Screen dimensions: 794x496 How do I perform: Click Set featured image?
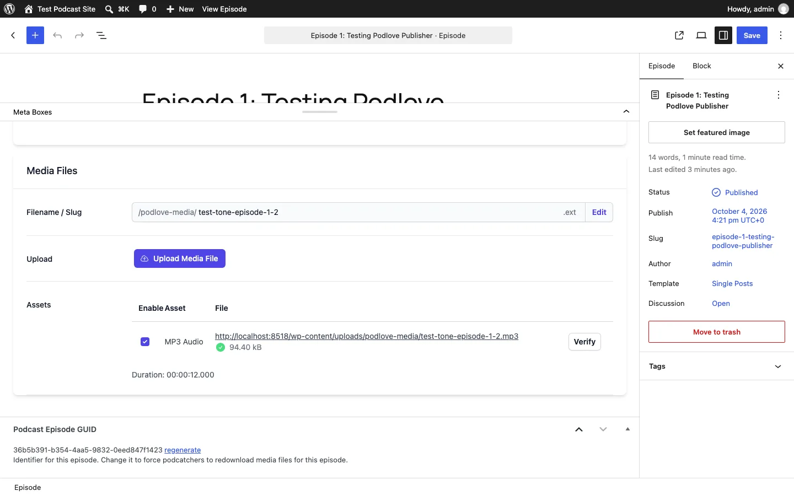point(717,132)
